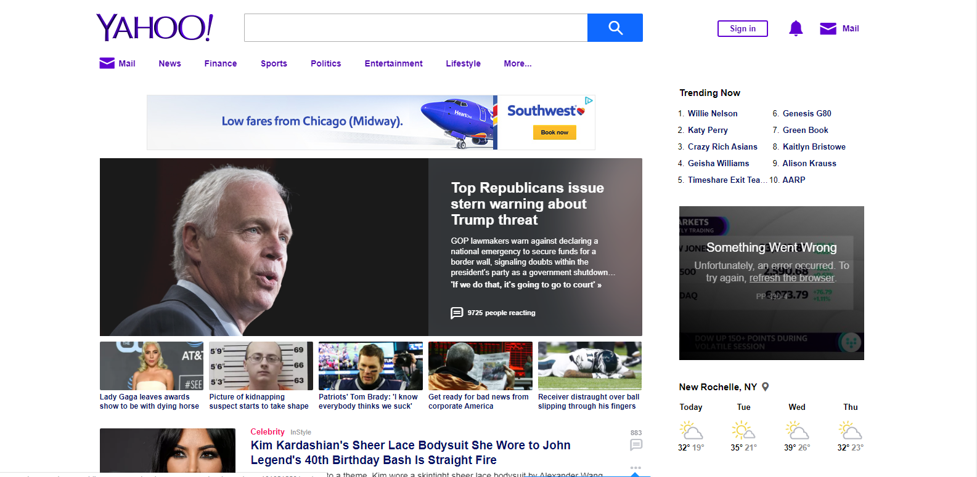The image size is (977, 477).
Task: Open trending topic Timeshare Exit Team
Action: click(727, 180)
